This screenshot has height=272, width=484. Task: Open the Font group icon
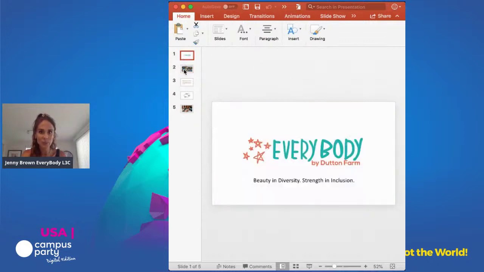[242, 29]
